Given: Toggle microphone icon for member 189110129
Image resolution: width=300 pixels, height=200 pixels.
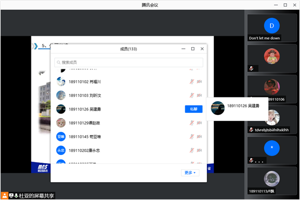Looking at the screenshot, I should point(192,123).
